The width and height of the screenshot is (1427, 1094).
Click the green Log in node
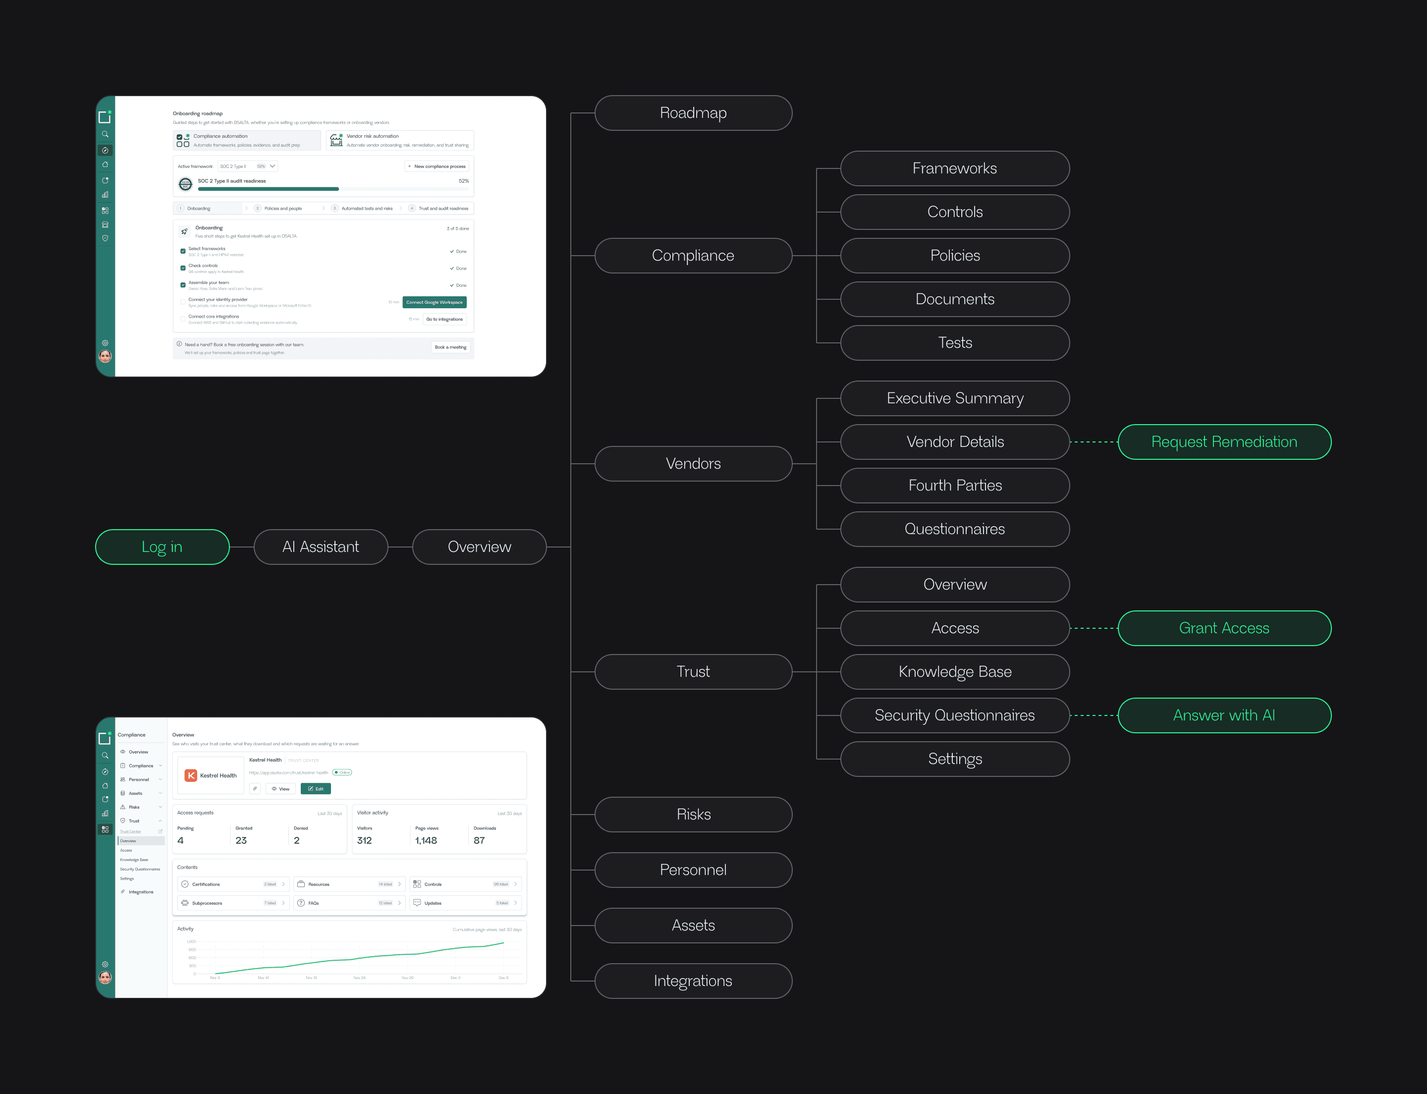pyautogui.click(x=162, y=547)
